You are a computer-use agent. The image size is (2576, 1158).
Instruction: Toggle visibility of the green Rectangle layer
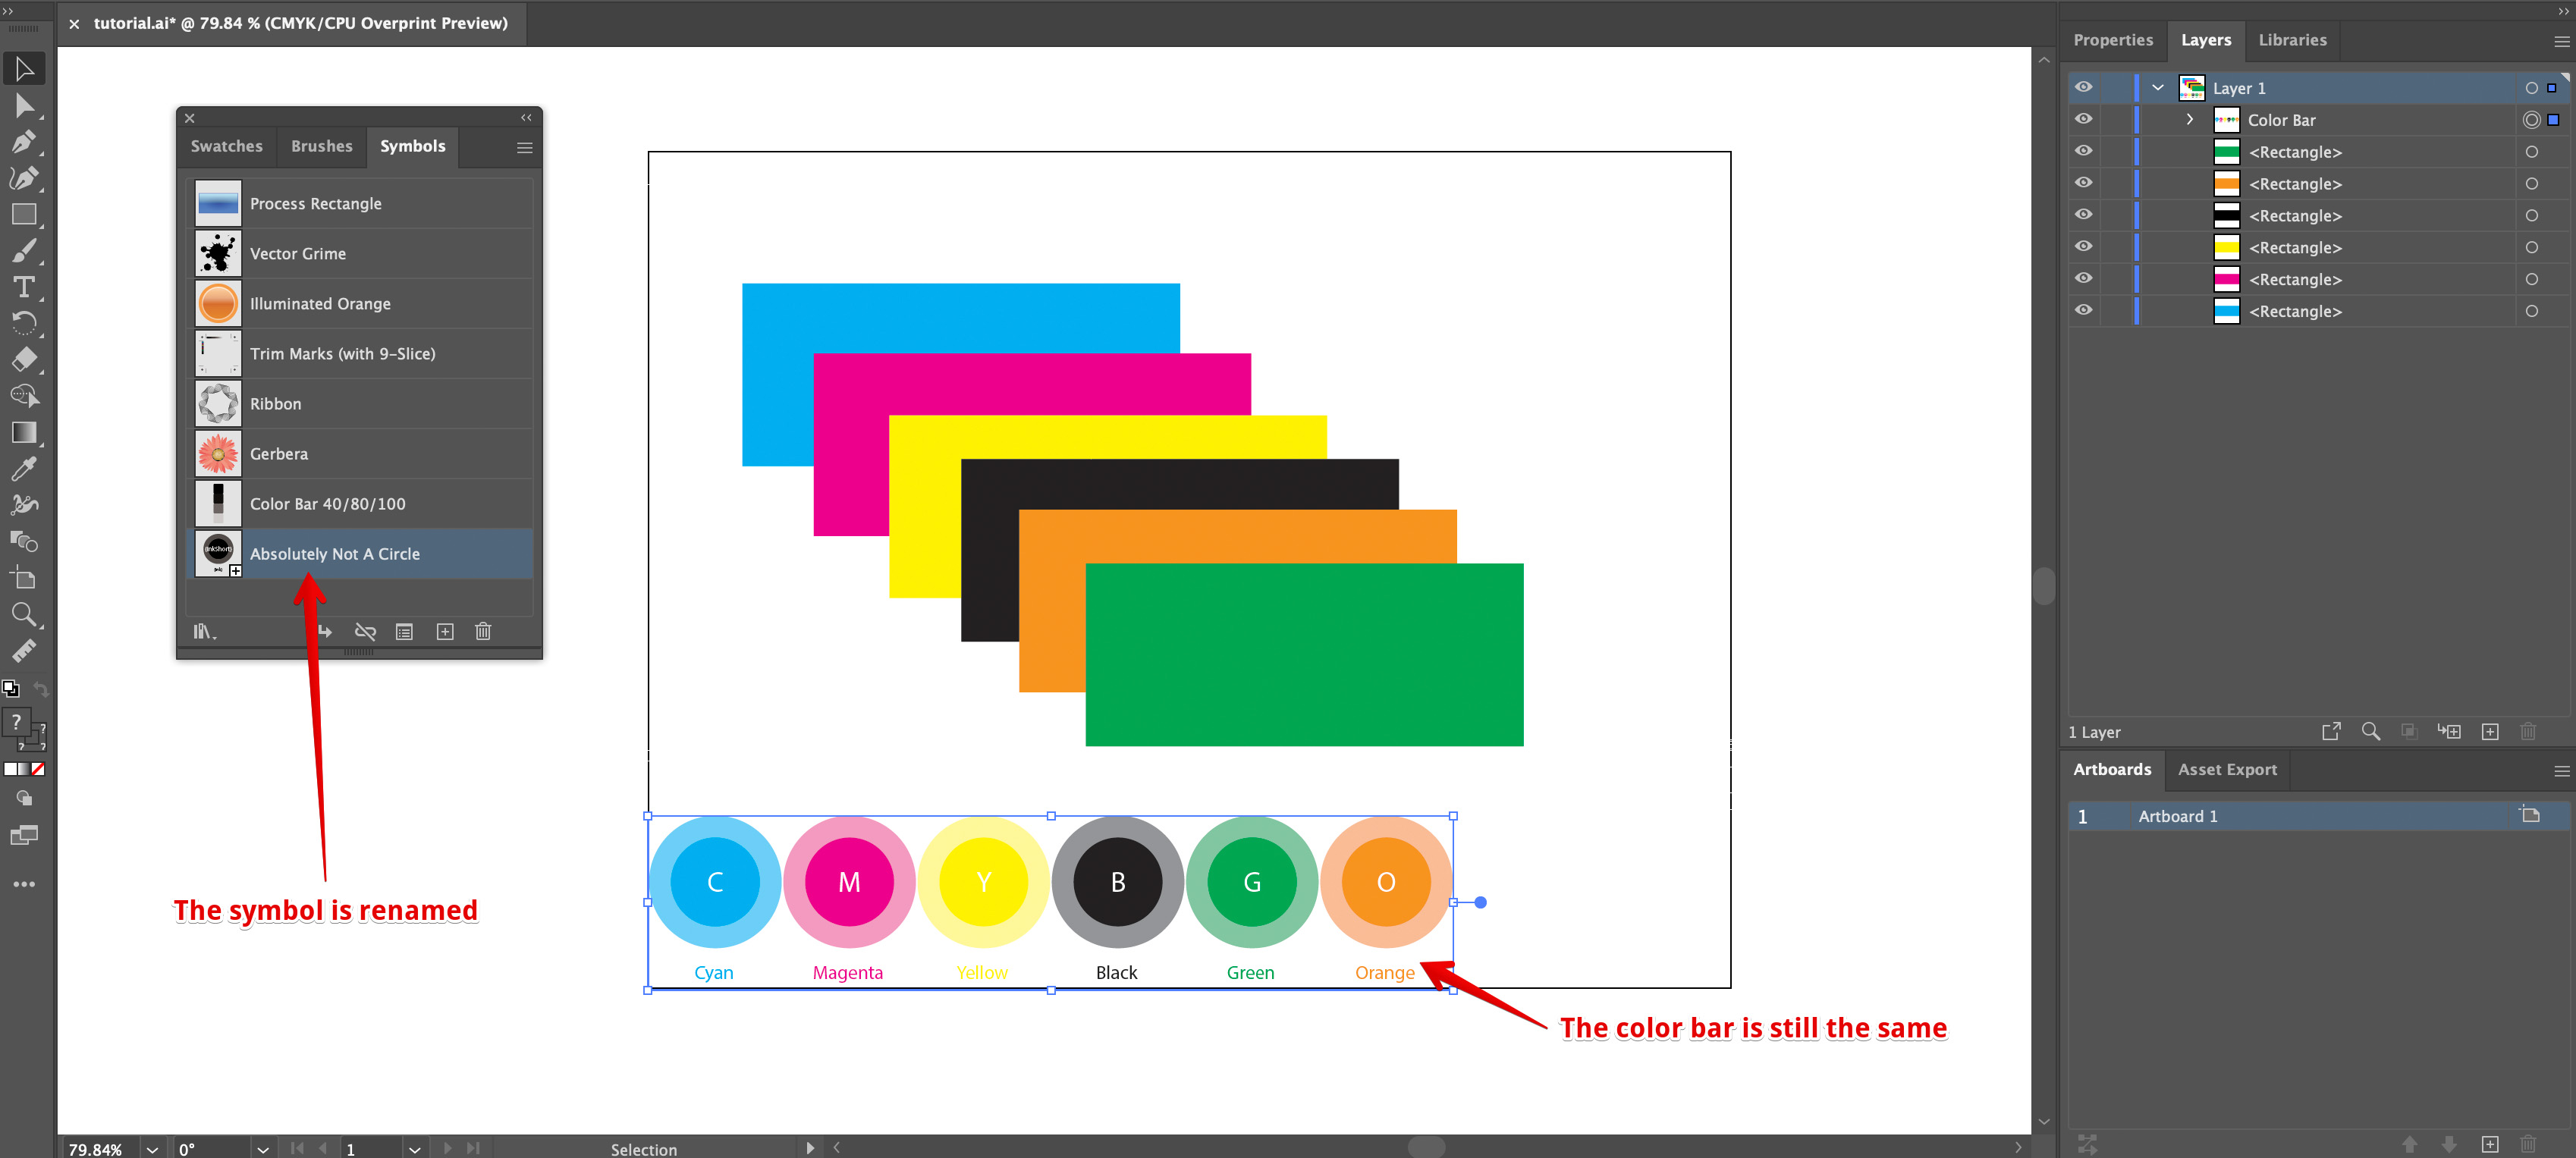point(2083,151)
